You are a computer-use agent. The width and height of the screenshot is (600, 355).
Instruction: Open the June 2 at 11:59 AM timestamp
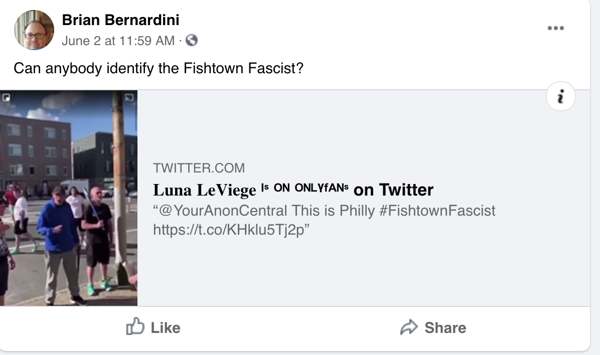point(118,41)
